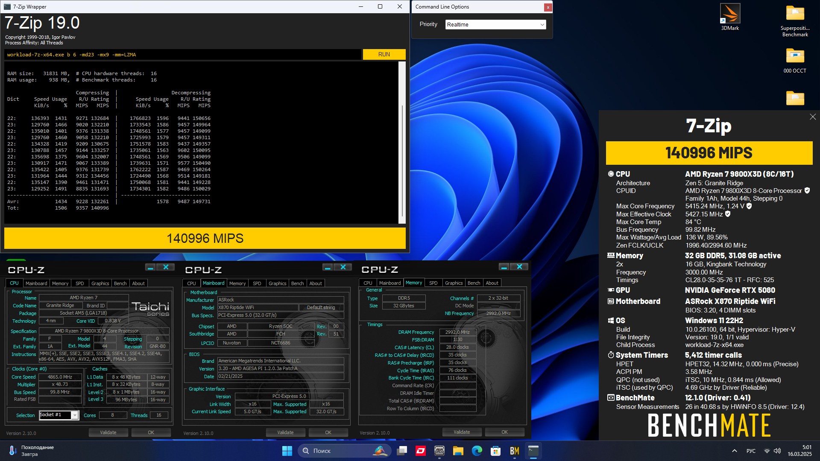Close the right CPU-Z Memory window
The width and height of the screenshot is (820, 461).
(x=519, y=267)
